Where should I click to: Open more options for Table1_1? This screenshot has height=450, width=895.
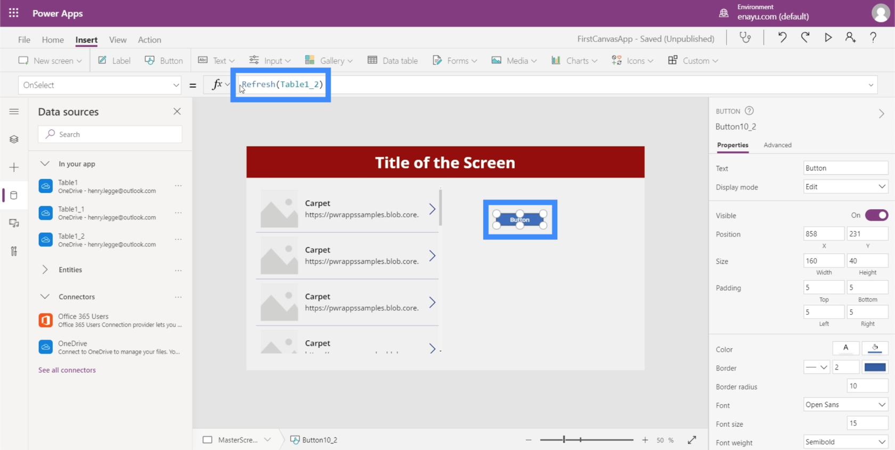pyautogui.click(x=178, y=212)
